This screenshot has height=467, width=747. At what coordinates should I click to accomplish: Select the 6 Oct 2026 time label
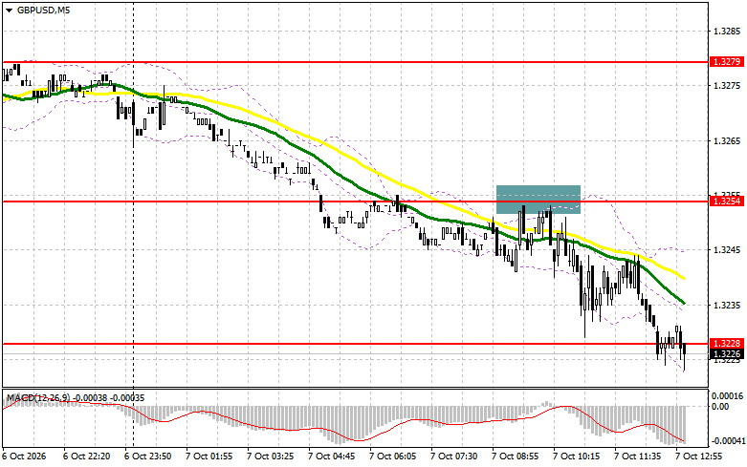pos(25,456)
